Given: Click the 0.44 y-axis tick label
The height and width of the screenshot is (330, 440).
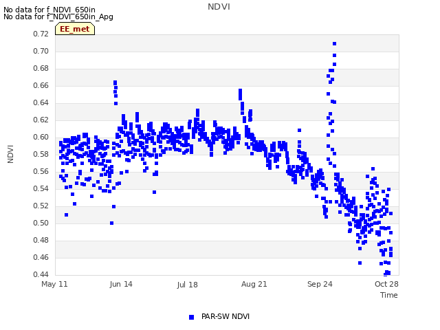Looking at the screenshot, I should click(41, 274).
